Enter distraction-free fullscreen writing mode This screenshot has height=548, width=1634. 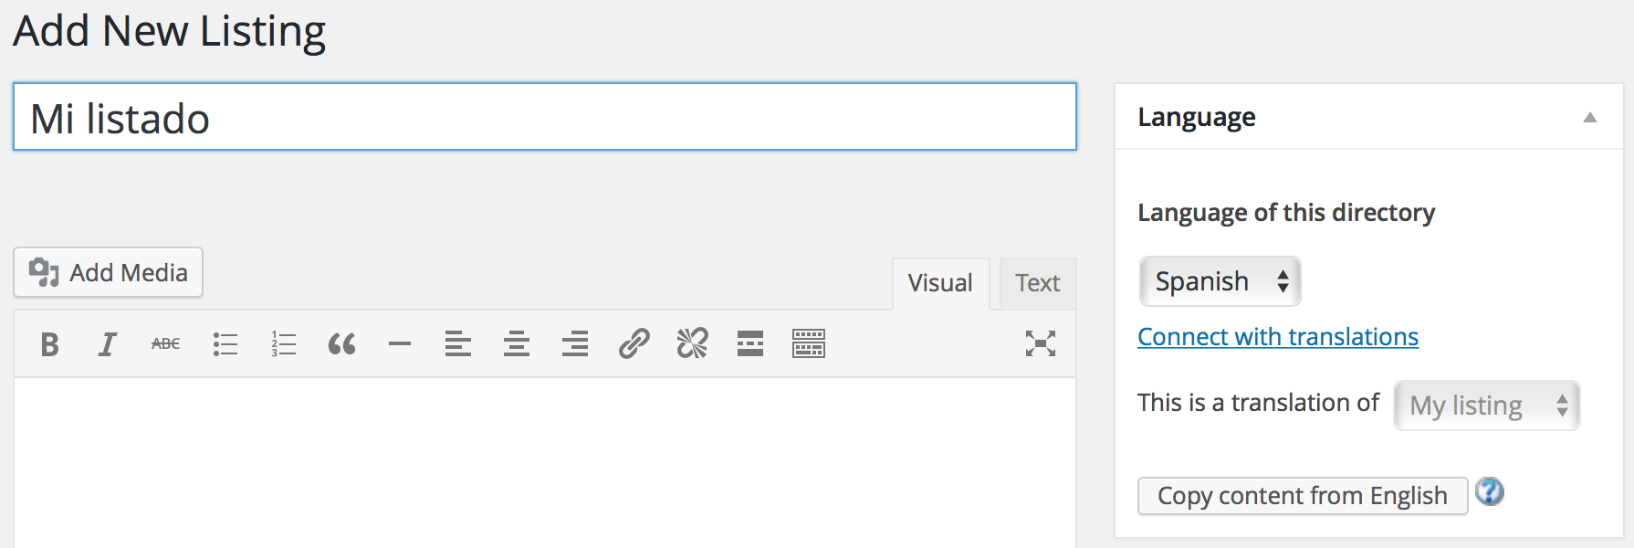click(1041, 344)
